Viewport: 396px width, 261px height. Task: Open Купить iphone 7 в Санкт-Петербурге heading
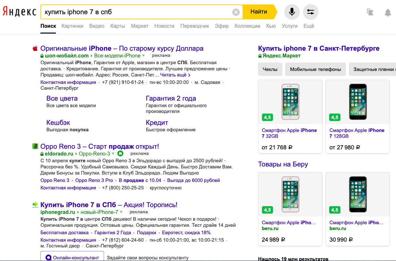click(319, 48)
